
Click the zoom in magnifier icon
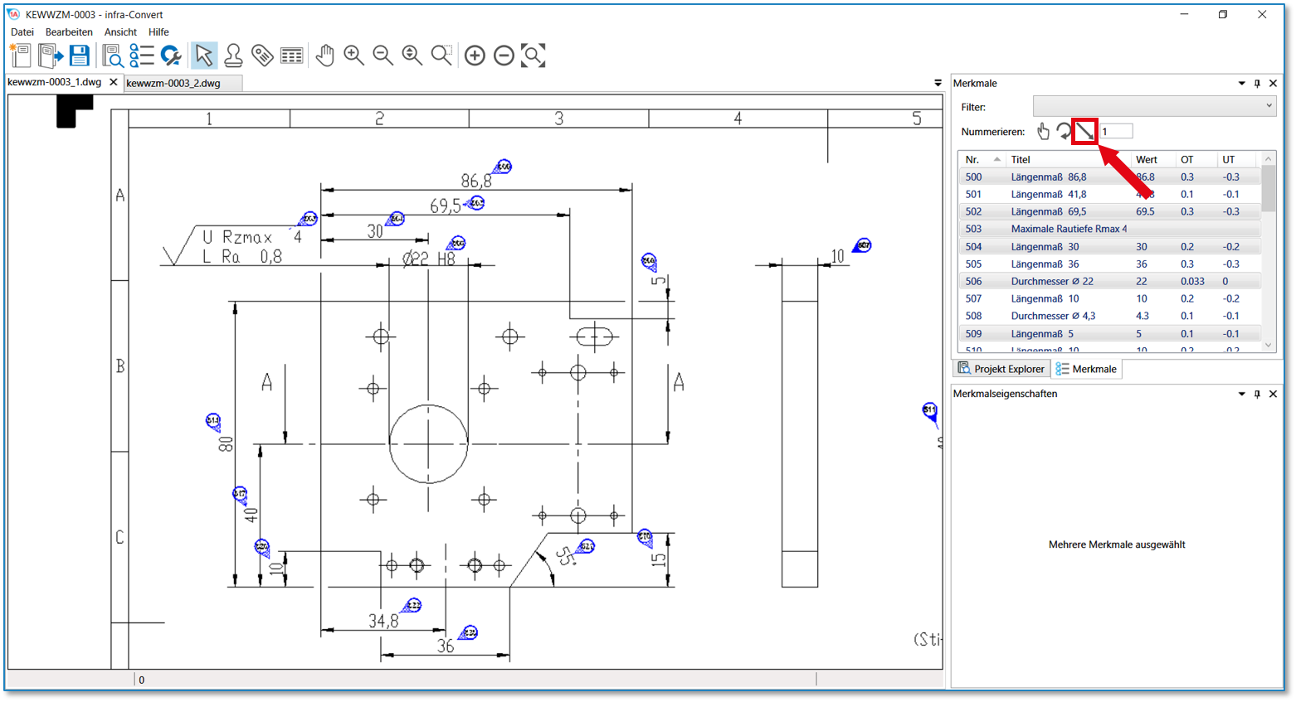tap(353, 56)
